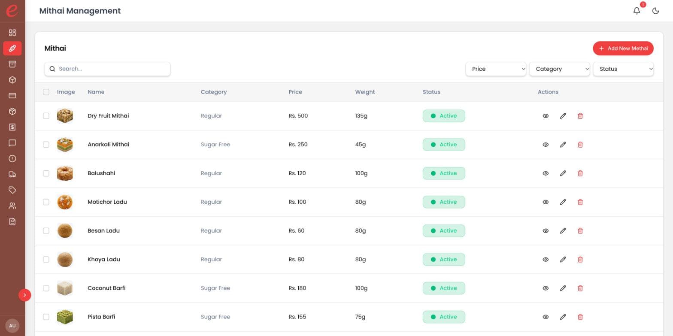
Task: Open the users icon in sidebar
Action: click(12, 206)
